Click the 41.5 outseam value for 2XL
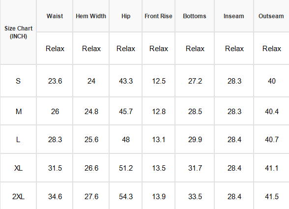The image size is (289, 209). pyautogui.click(x=271, y=196)
